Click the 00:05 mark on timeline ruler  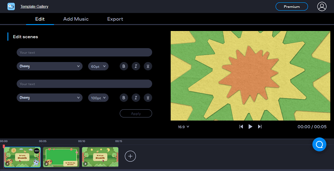43,141
